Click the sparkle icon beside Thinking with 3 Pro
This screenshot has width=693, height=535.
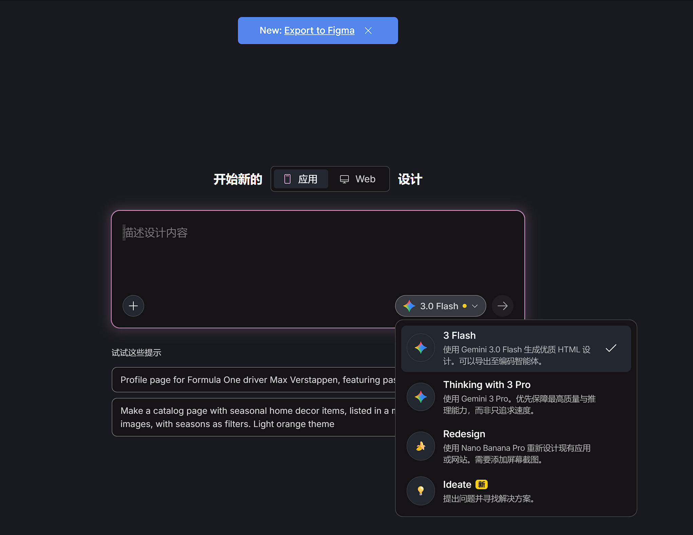coord(421,397)
